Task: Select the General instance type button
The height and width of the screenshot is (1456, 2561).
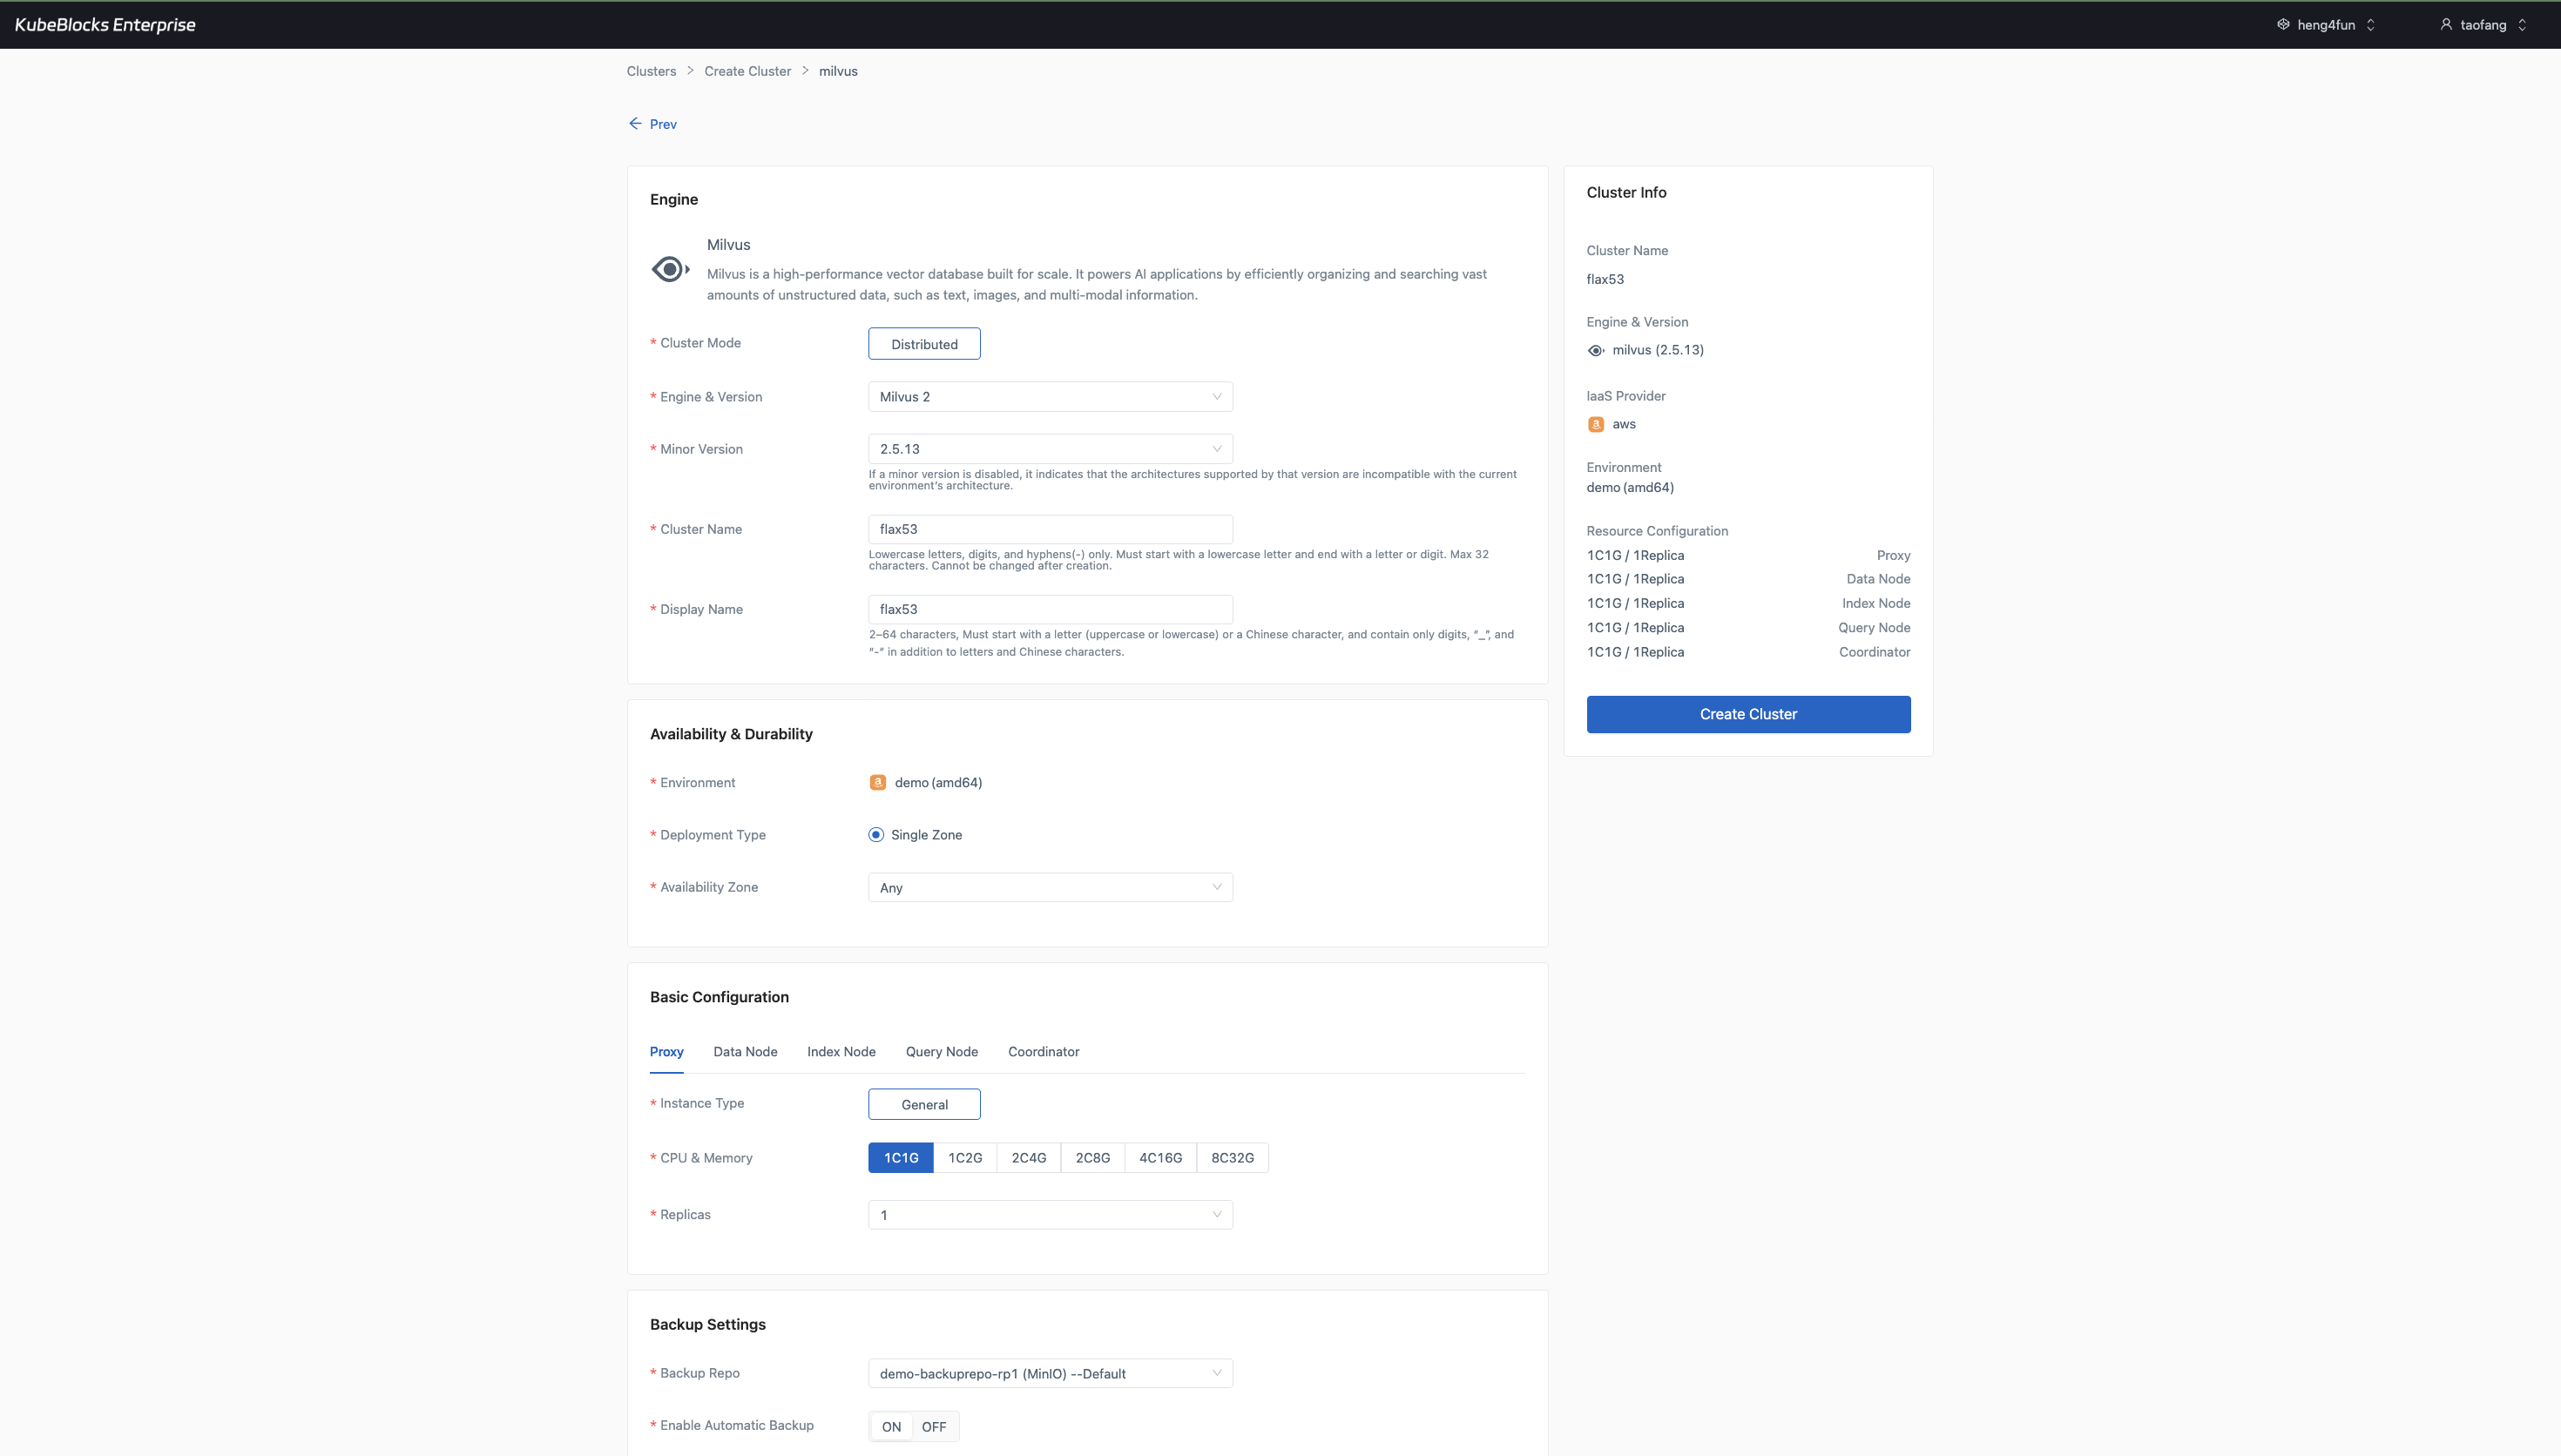Action: (x=924, y=1104)
